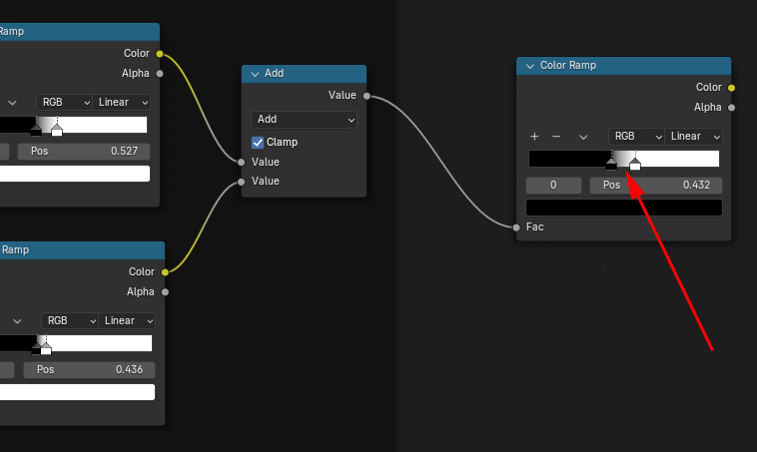Open Linear dropdown in bottom-left Ramp node
The height and width of the screenshot is (452, 757).
pos(127,320)
